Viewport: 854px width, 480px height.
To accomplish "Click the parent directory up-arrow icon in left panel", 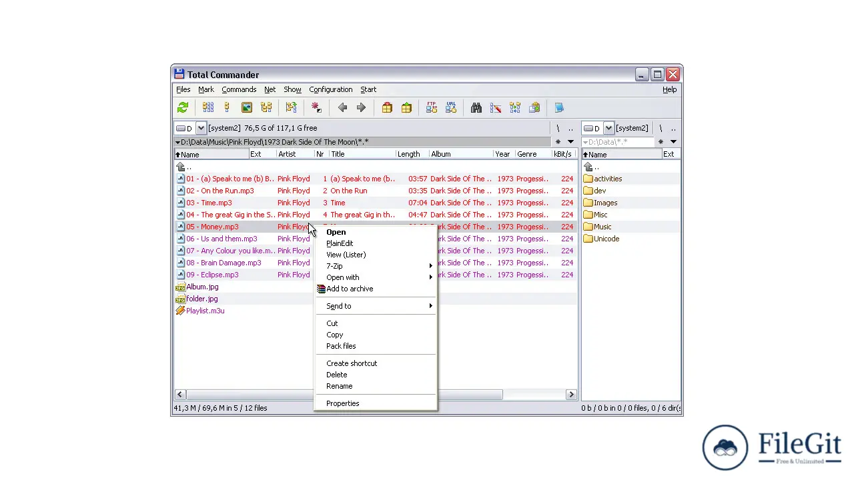I will [181, 167].
